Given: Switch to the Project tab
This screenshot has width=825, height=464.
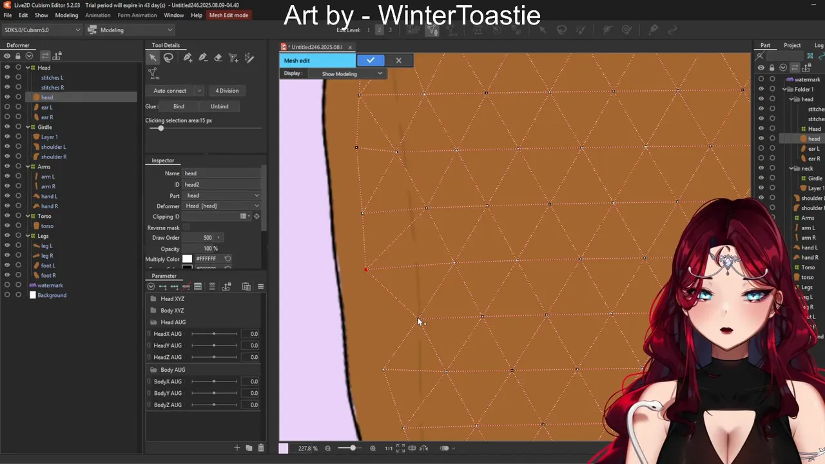Looking at the screenshot, I should pyautogui.click(x=792, y=45).
